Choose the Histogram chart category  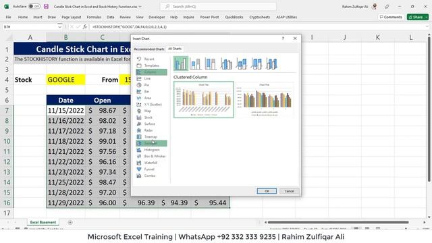(x=151, y=150)
